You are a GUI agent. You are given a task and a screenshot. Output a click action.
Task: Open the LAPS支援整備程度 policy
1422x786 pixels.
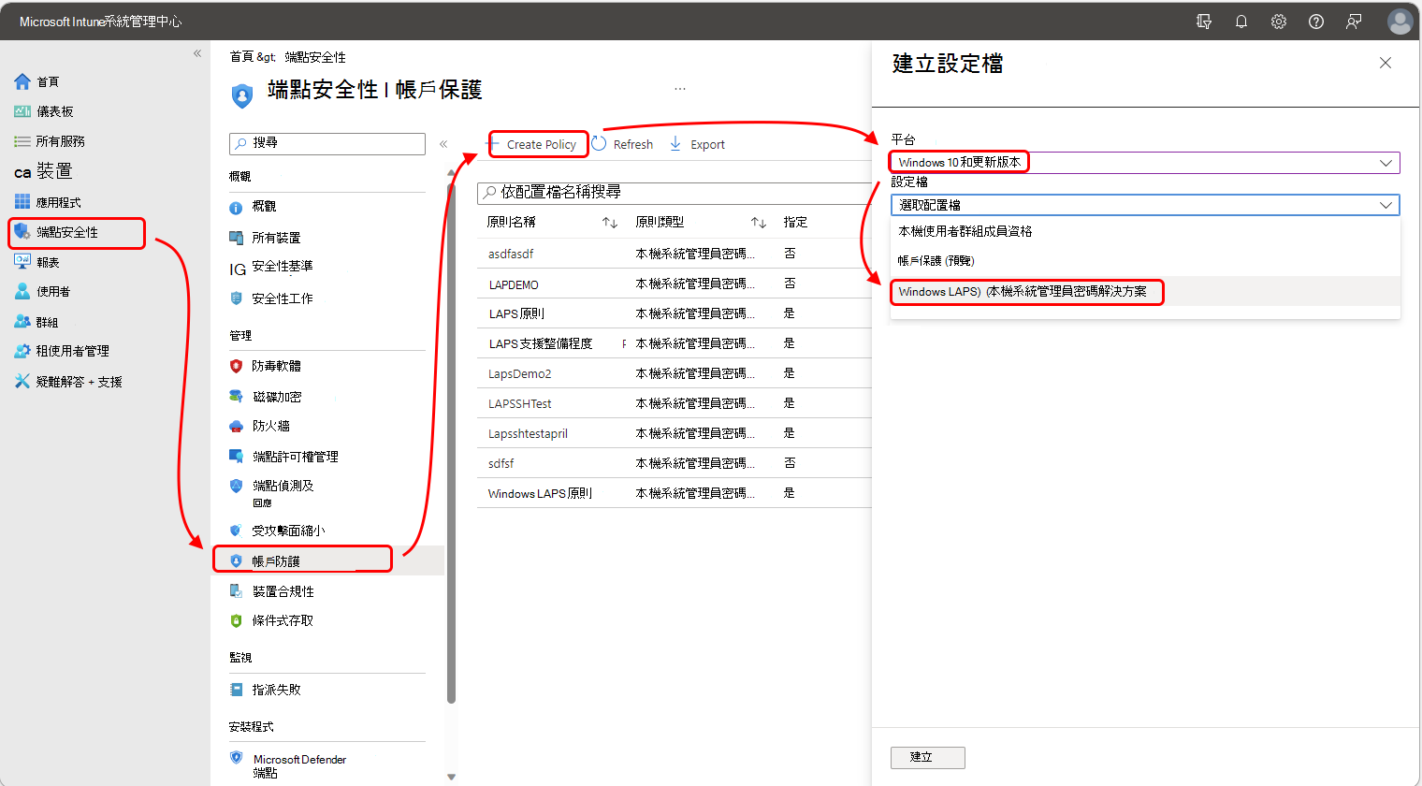click(x=541, y=343)
